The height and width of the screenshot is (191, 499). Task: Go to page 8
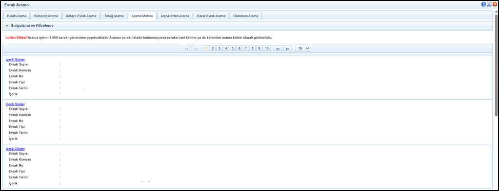coord(253,49)
